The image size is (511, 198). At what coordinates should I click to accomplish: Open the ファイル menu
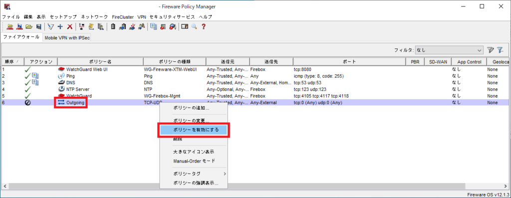click(11, 16)
